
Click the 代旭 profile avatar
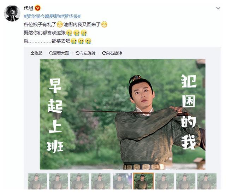click(x=12, y=13)
